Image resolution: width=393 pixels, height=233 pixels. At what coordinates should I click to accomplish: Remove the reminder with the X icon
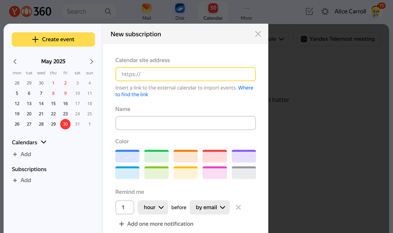click(x=238, y=207)
